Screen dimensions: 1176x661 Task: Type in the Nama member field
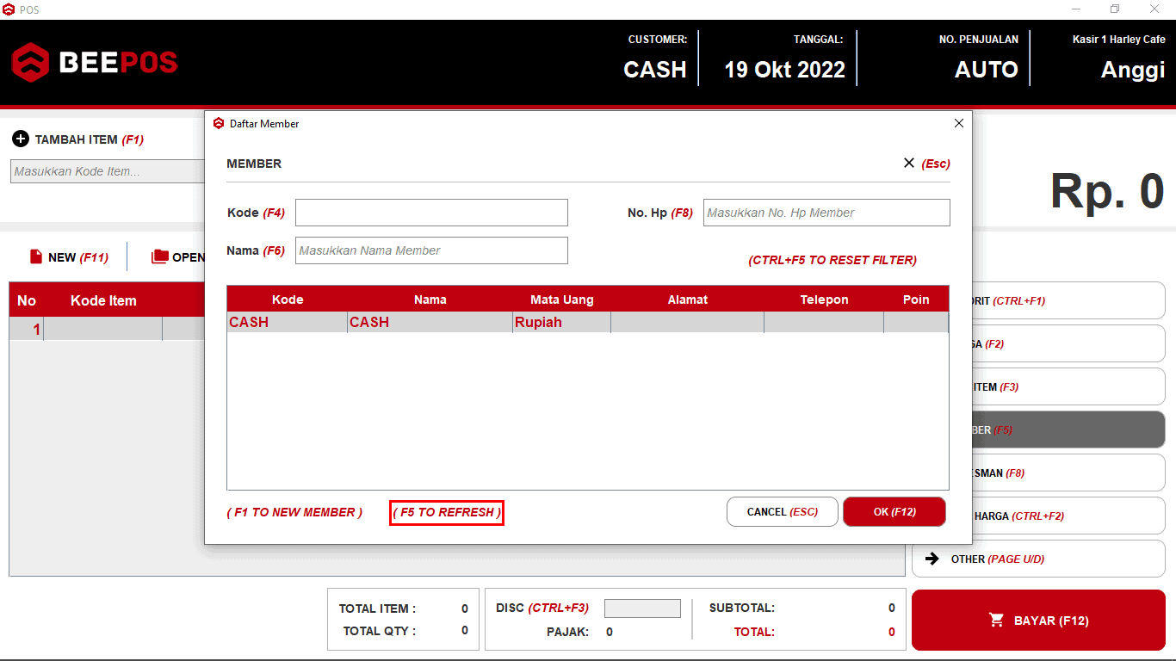click(x=431, y=250)
